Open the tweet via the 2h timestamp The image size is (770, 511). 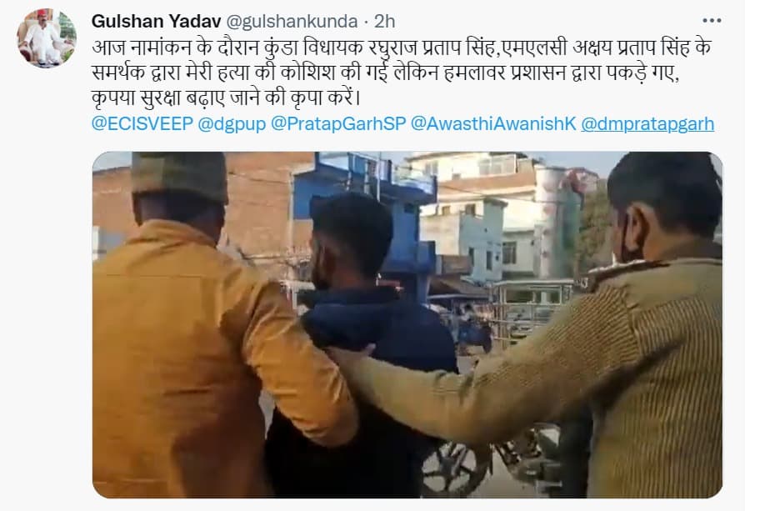384,21
